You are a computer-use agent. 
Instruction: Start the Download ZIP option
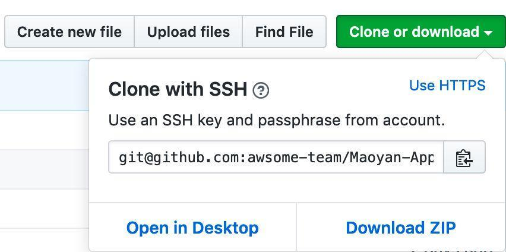click(x=401, y=228)
